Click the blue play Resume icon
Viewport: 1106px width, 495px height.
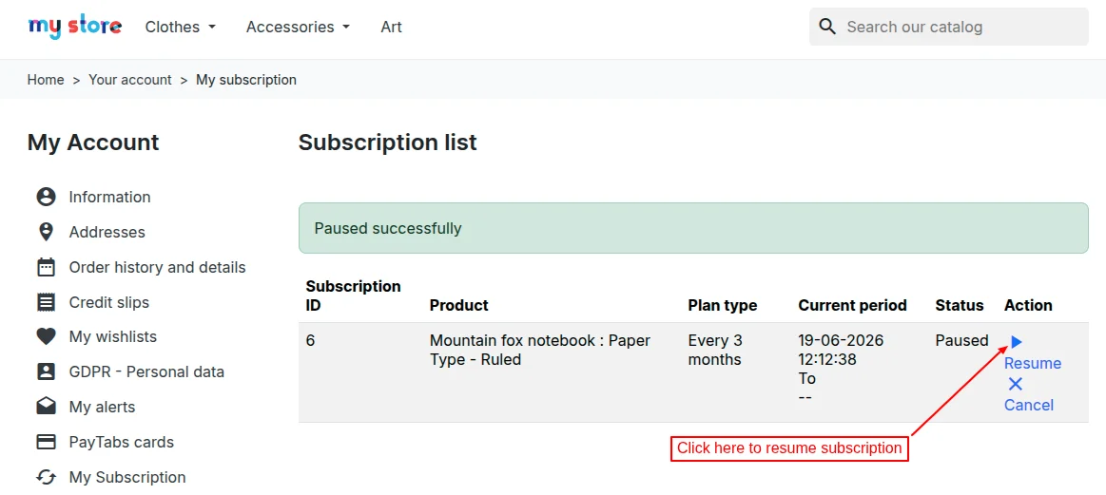point(1016,342)
